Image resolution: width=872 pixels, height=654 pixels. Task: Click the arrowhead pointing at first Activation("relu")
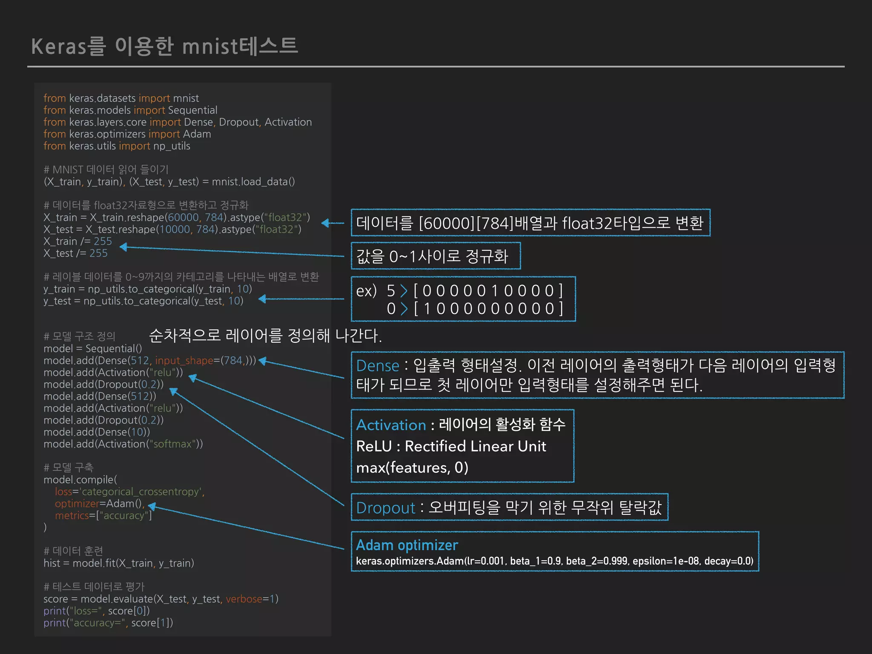pyautogui.click(x=193, y=378)
